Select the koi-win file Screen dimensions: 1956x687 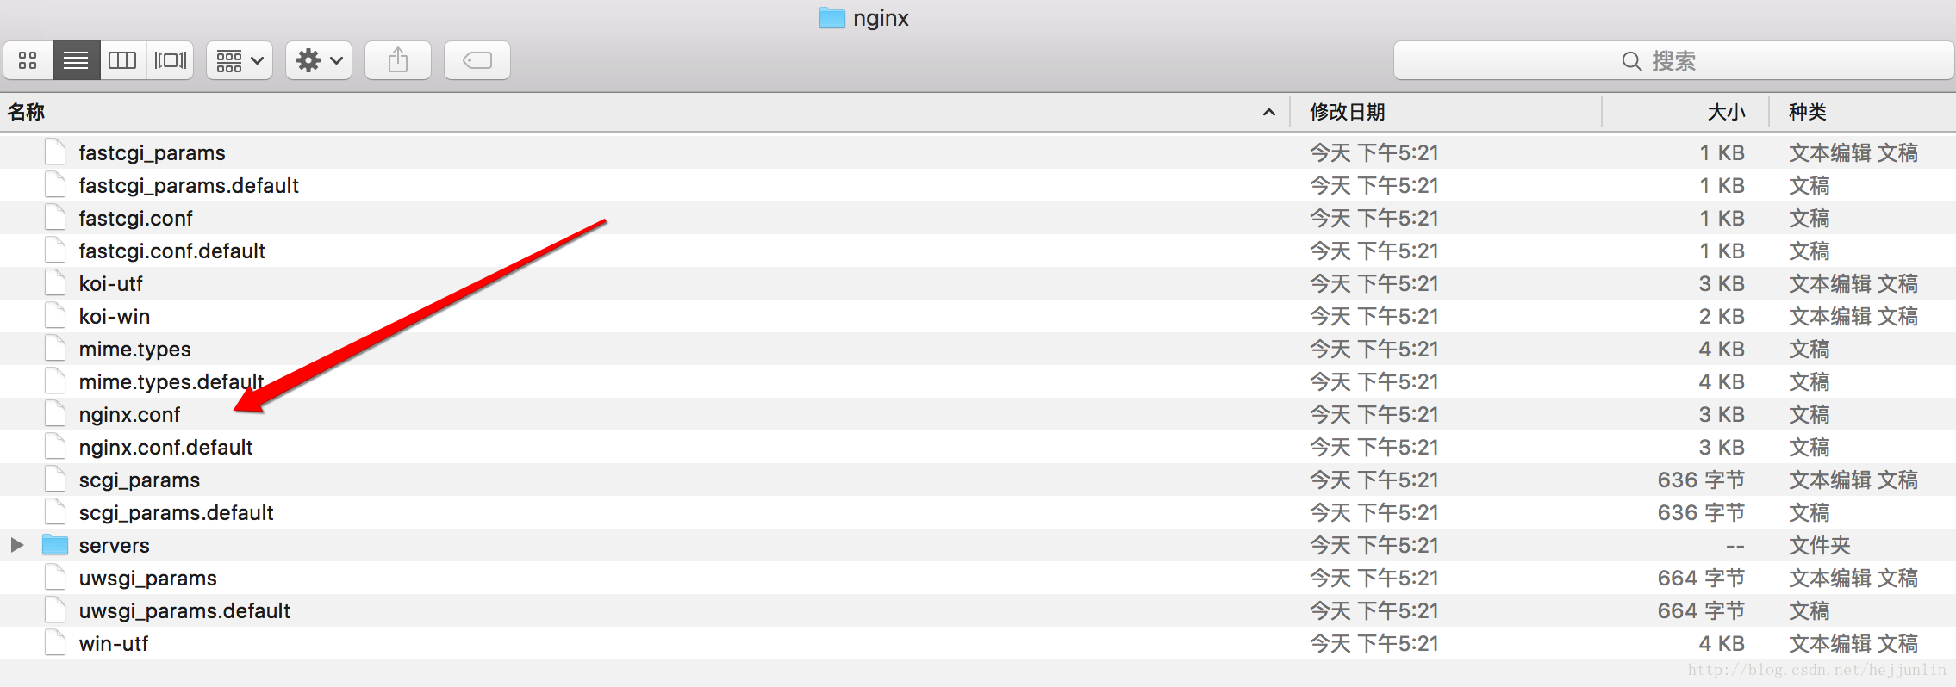click(x=114, y=317)
